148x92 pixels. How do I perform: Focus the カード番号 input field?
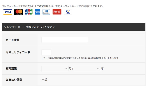[x=65, y=40]
